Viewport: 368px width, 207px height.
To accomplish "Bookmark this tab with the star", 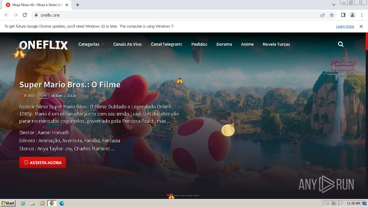I will (x=332, y=15).
